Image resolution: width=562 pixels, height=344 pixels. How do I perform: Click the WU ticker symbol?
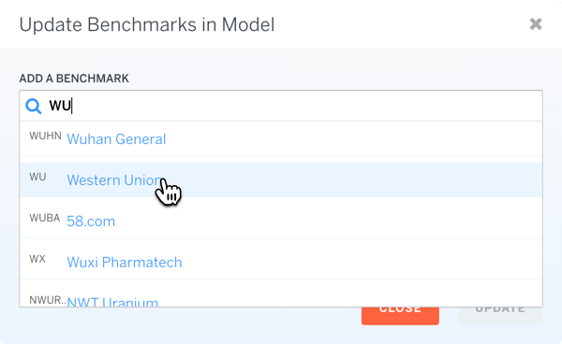click(37, 177)
